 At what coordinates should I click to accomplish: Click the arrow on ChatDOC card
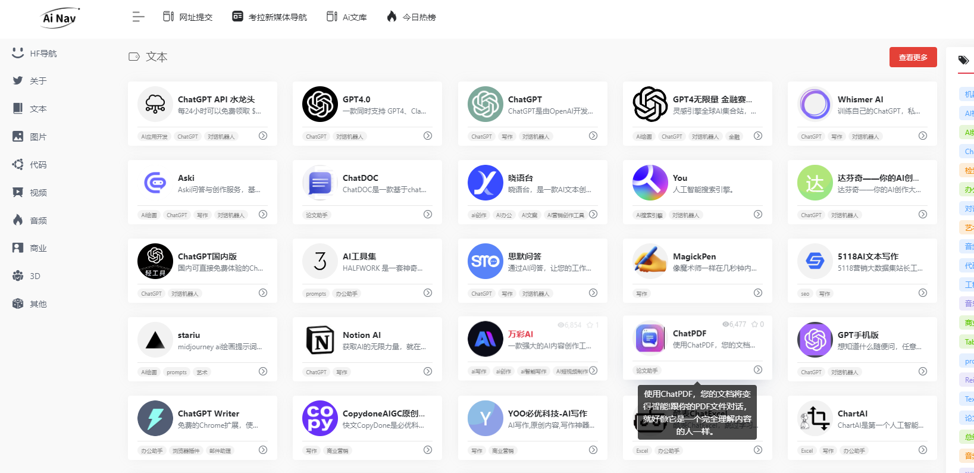tap(428, 214)
